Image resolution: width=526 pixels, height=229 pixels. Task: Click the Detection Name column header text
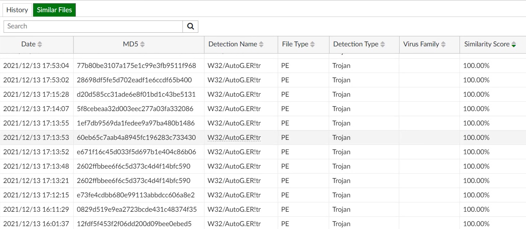(233, 44)
